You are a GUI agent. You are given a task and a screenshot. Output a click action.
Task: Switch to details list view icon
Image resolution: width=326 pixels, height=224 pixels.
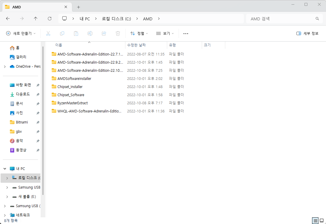(315, 221)
